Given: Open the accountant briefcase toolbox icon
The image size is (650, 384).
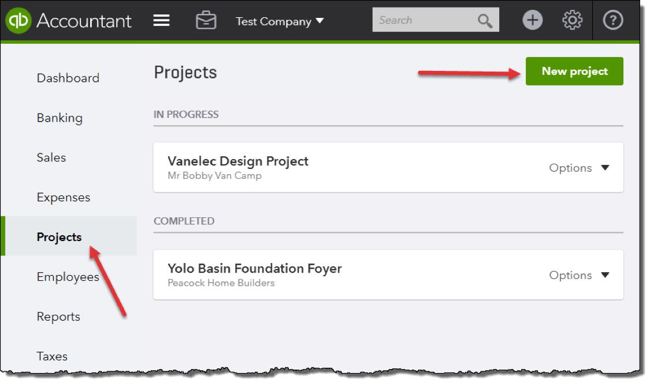Looking at the screenshot, I should point(206,21).
